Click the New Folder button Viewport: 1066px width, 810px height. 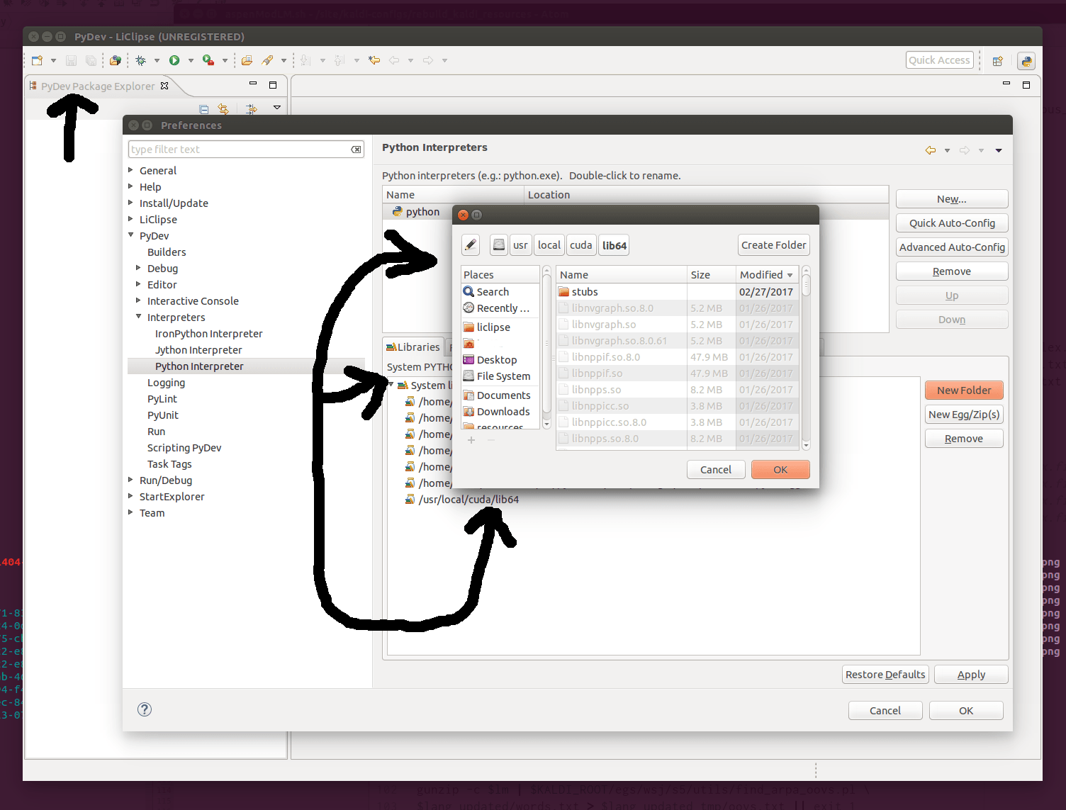click(964, 390)
